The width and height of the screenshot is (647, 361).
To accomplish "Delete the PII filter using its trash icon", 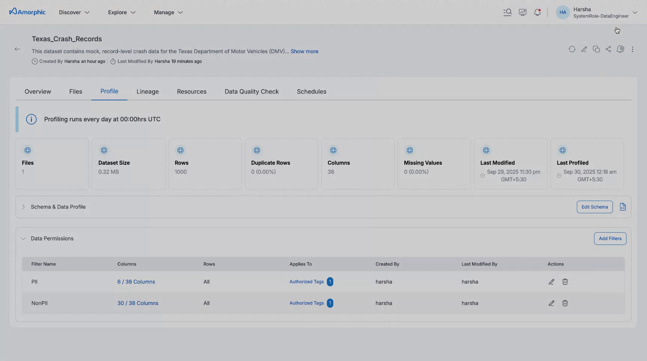I will [x=565, y=282].
